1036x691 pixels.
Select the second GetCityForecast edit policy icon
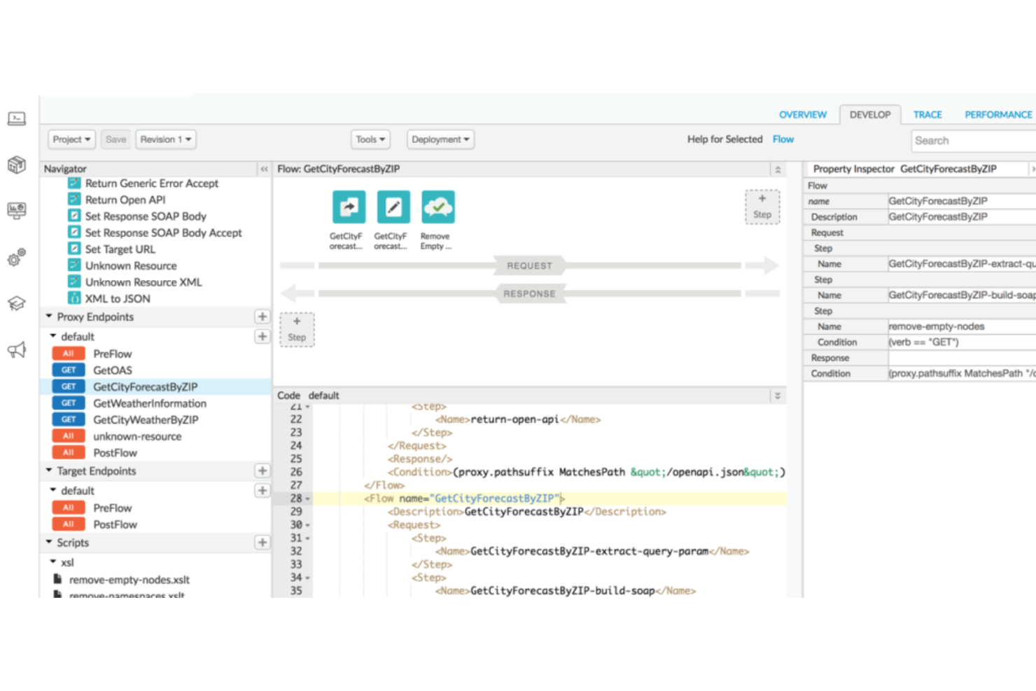coord(393,207)
